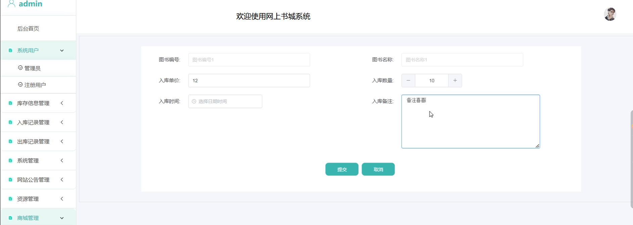Click the 入库记录管理 document icon

(x=10, y=122)
